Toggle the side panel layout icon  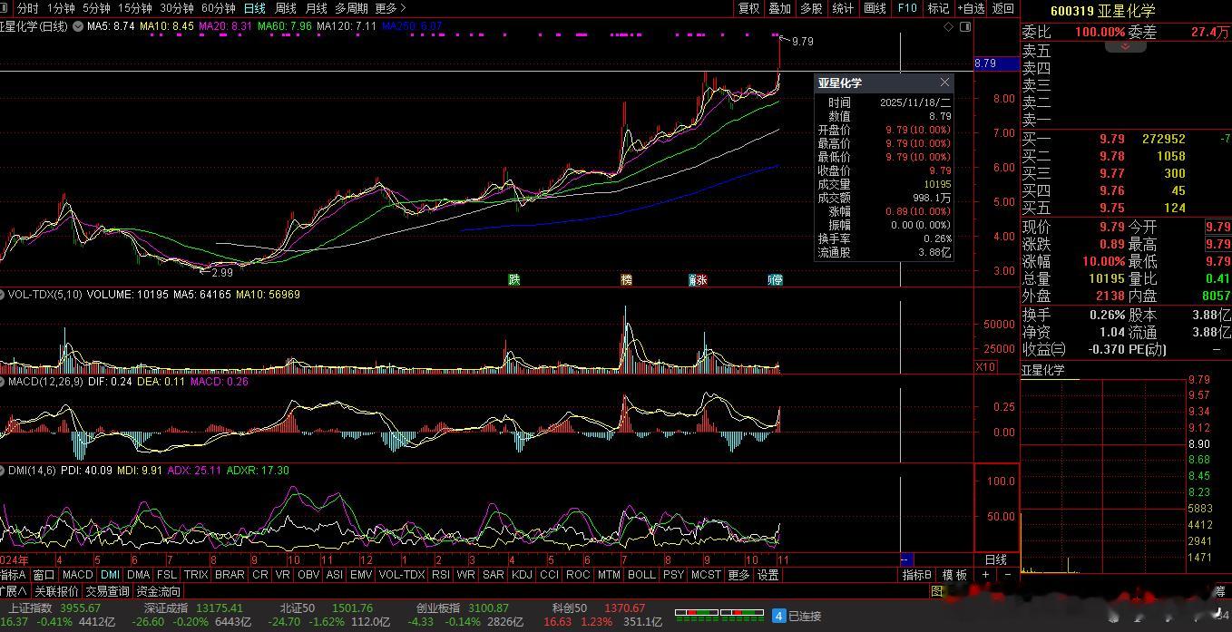[965, 26]
